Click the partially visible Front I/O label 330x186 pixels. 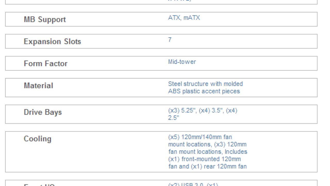(x=39, y=185)
